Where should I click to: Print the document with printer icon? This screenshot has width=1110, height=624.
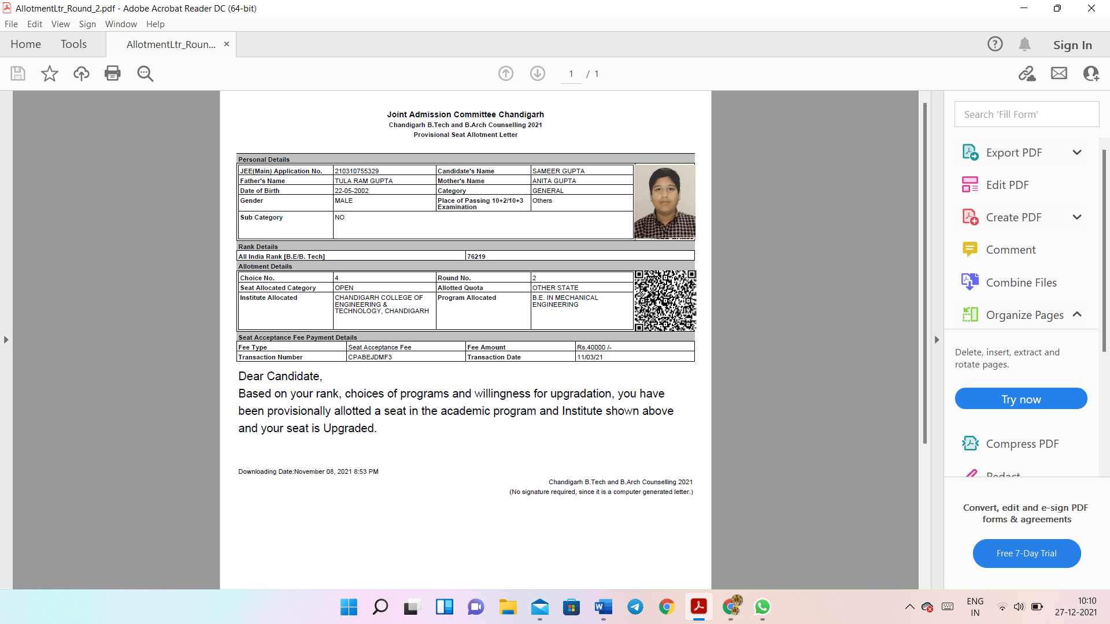click(x=113, y=73)
